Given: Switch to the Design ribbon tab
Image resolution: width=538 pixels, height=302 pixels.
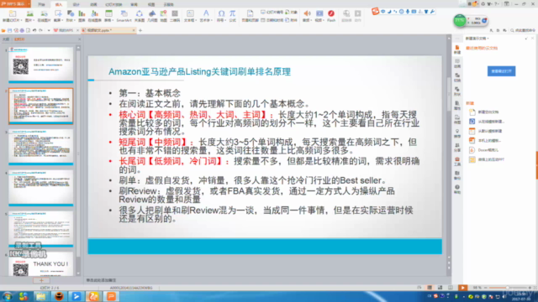Looking at the screenshot, I should (76, 4).
